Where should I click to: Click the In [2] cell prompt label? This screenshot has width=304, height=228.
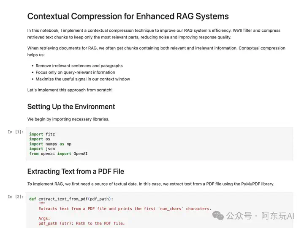[16, 197]
